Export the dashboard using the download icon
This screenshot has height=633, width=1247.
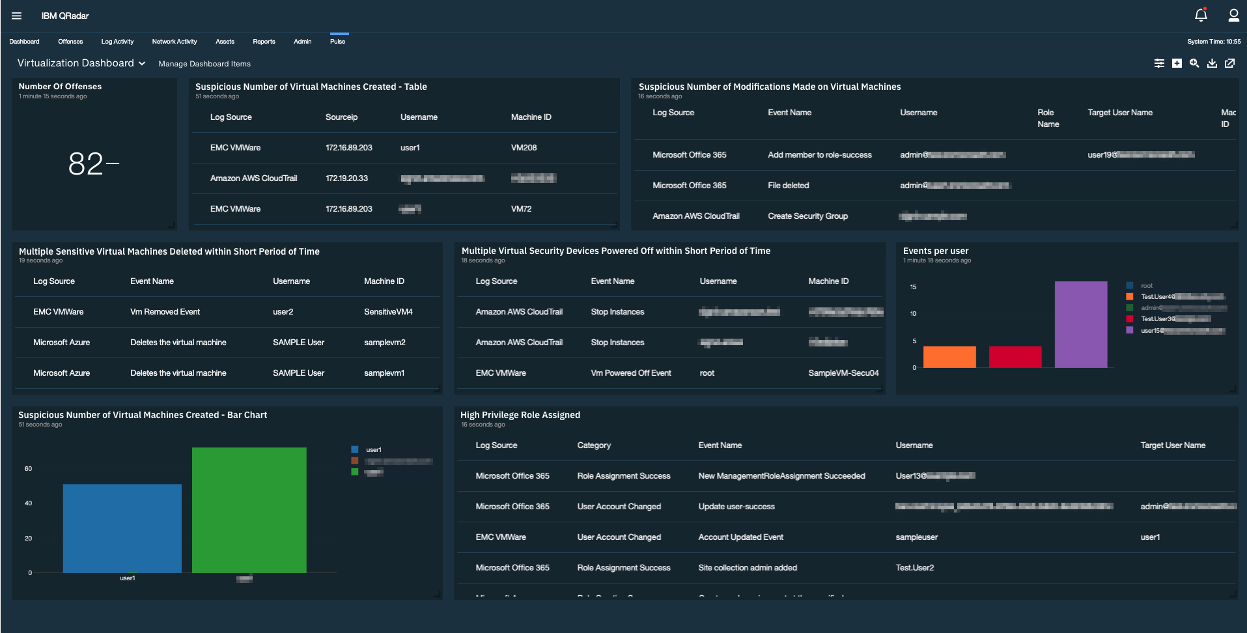1212,63
